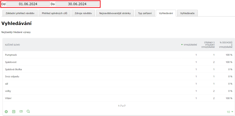235x116 pixels.
Task: Click green sort arrow beside Vyhledávání column
Action: (182, 45)
